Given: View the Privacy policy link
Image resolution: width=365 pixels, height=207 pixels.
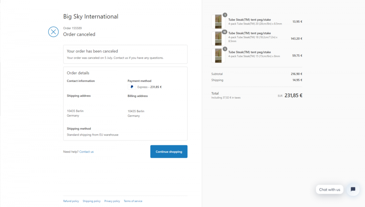Looking at the screenshot, I should (x=112, y=201).
